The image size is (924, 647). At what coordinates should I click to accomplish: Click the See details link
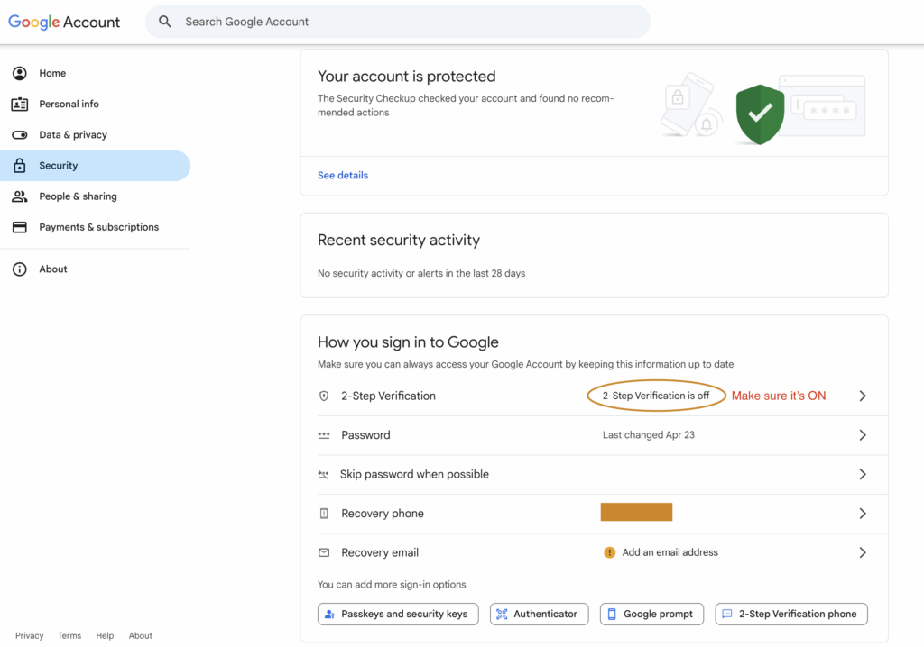[342, 176]
